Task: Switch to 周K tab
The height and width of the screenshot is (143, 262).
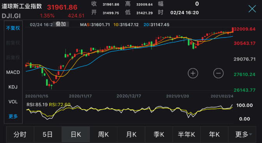Action: pos(104,134)
